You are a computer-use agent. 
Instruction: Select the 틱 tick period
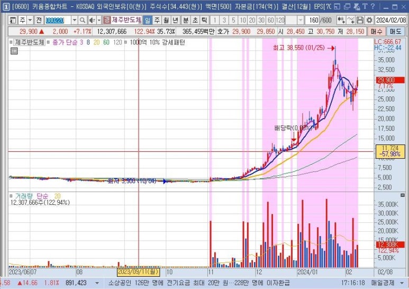click(204, 20)
